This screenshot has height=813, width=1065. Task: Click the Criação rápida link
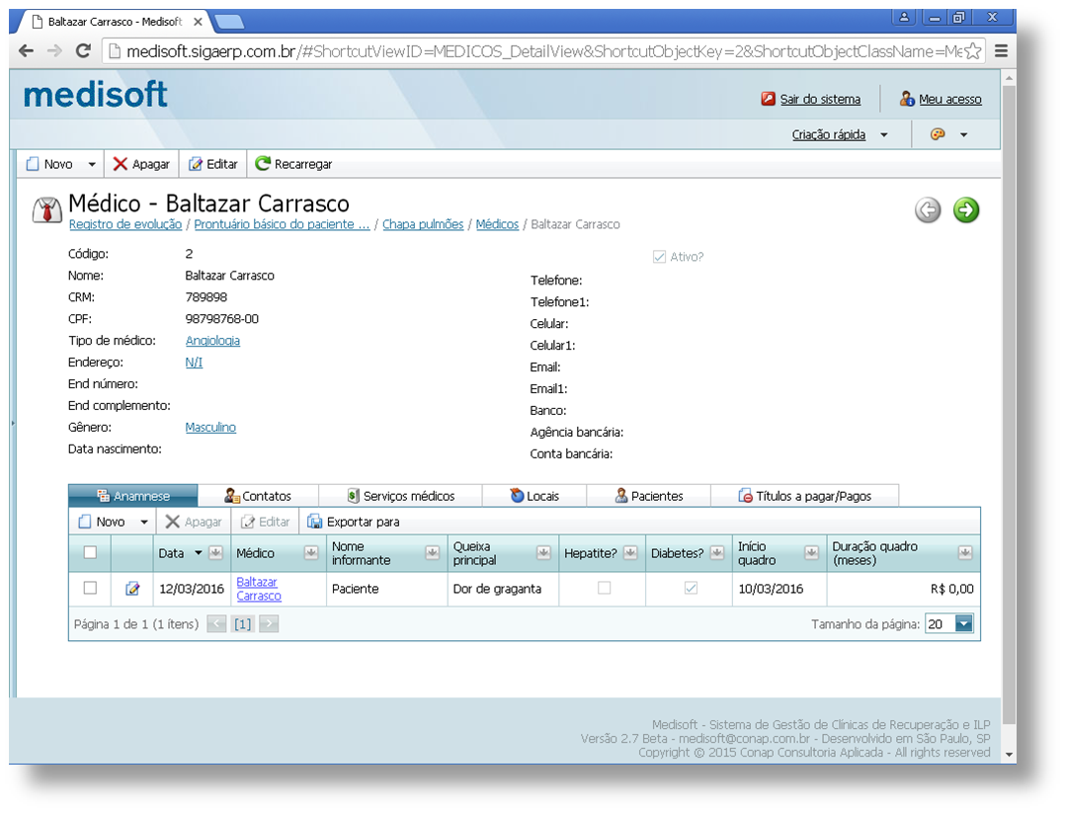[829, 134]
